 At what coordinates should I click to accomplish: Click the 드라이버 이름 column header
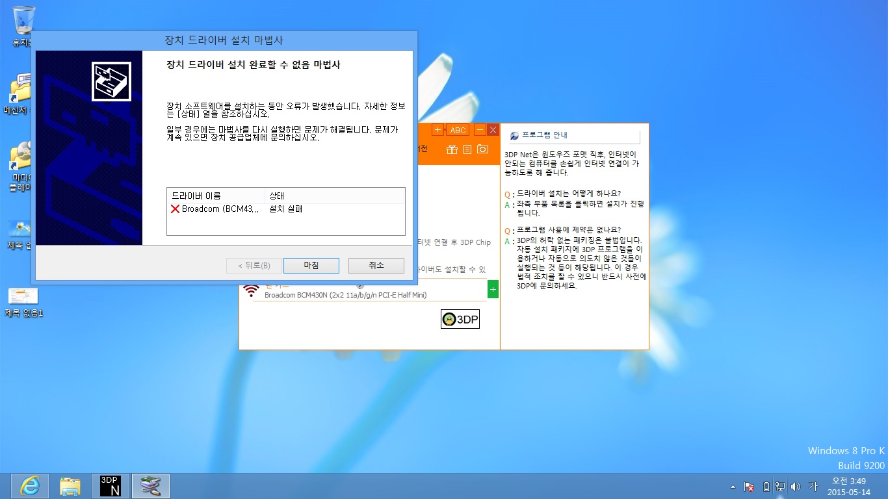(216, 196)
